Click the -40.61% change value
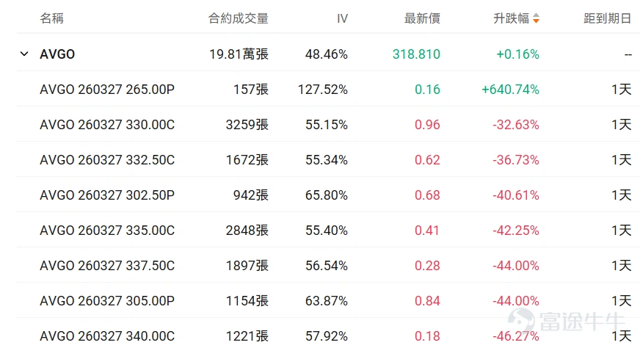The width and height of the screenshot is (640, 348). point(516,195)
